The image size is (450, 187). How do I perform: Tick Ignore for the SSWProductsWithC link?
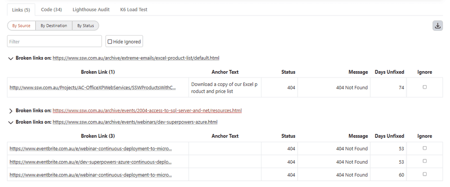coord(425,87)
